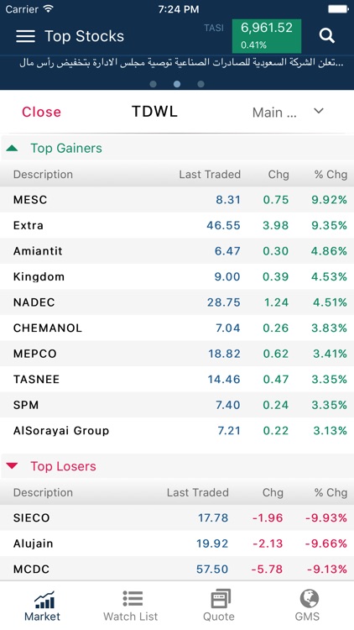Sort gainers by % Chg header

331,175
